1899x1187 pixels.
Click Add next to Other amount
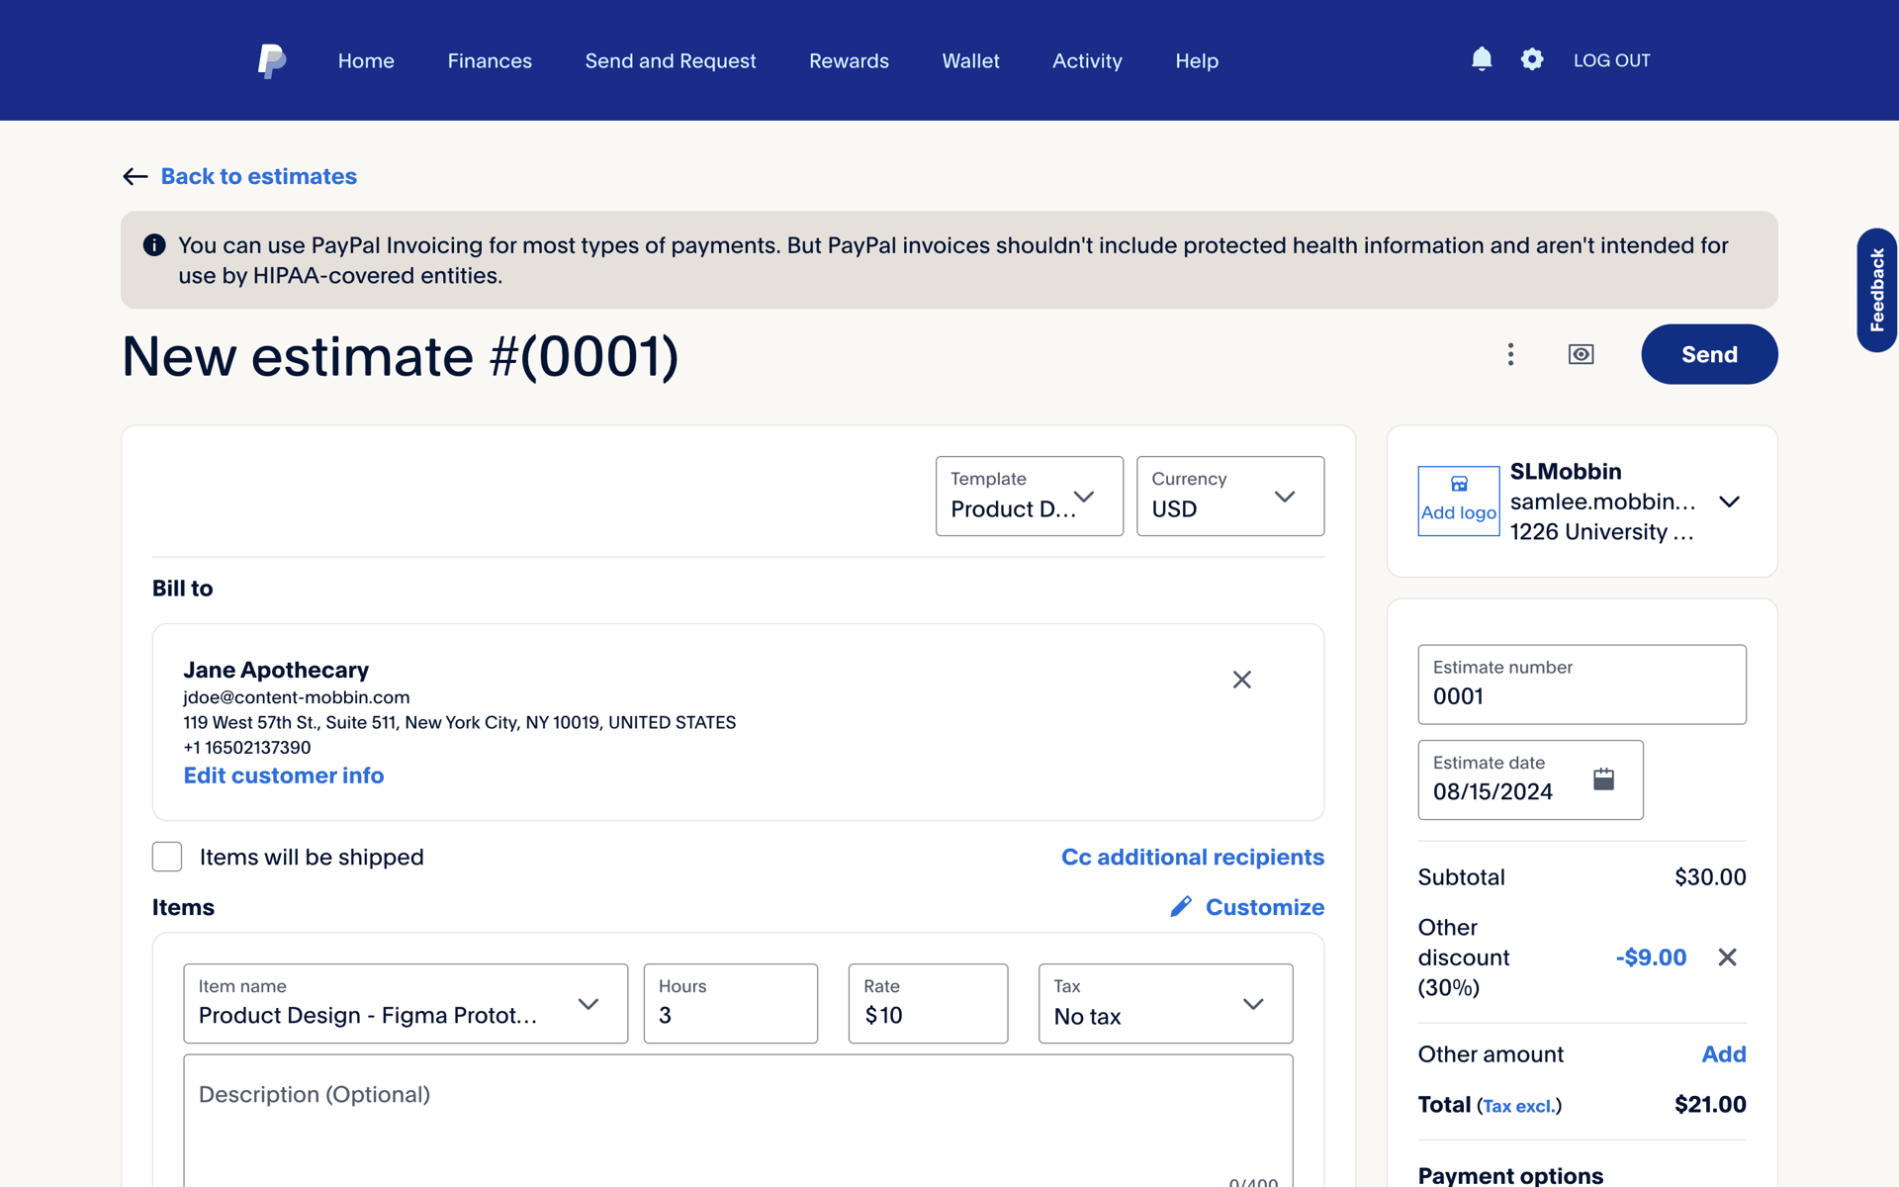point(1724,1054)
